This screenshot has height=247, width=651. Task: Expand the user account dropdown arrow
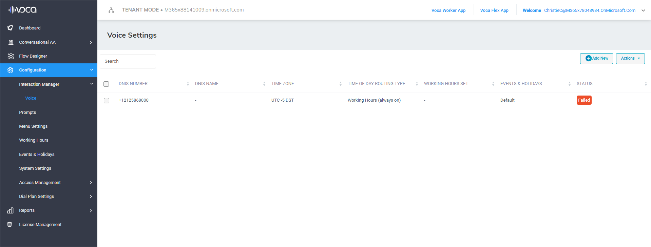(x=643, y=11)
